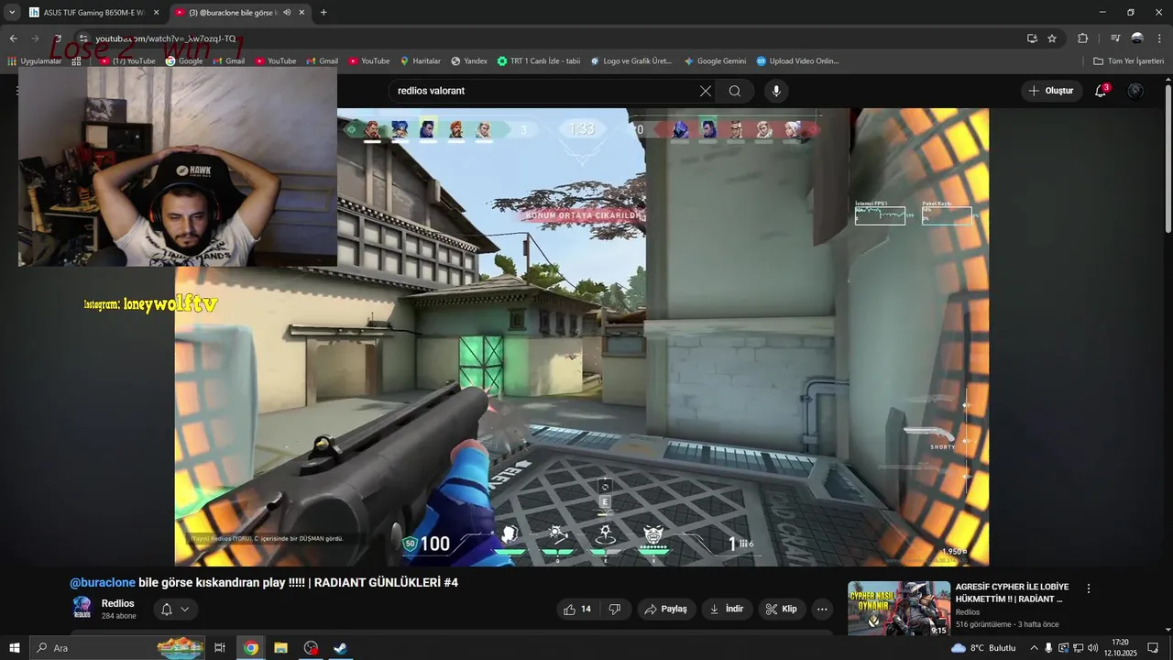Open Upload Video Online bookmark
Screen dimensions: 1173x660
pos(797,61)
